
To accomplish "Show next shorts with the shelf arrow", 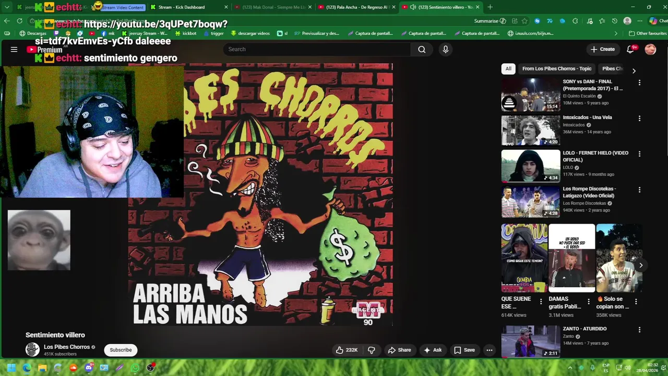I will click(x=640, y=265).
